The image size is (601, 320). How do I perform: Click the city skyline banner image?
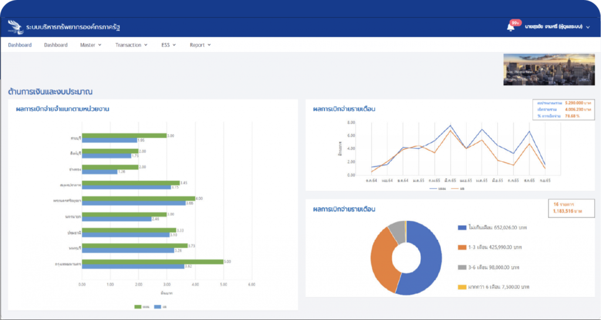point(548,70)
